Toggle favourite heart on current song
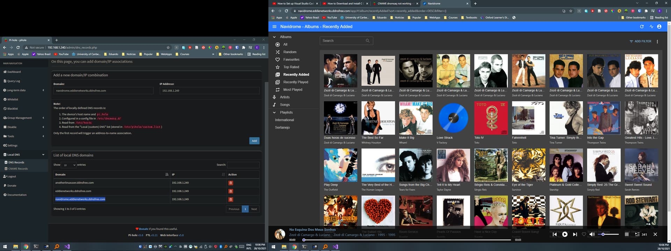Image resolution: width=671 pixels, height=251 pixels. (584, 234)
